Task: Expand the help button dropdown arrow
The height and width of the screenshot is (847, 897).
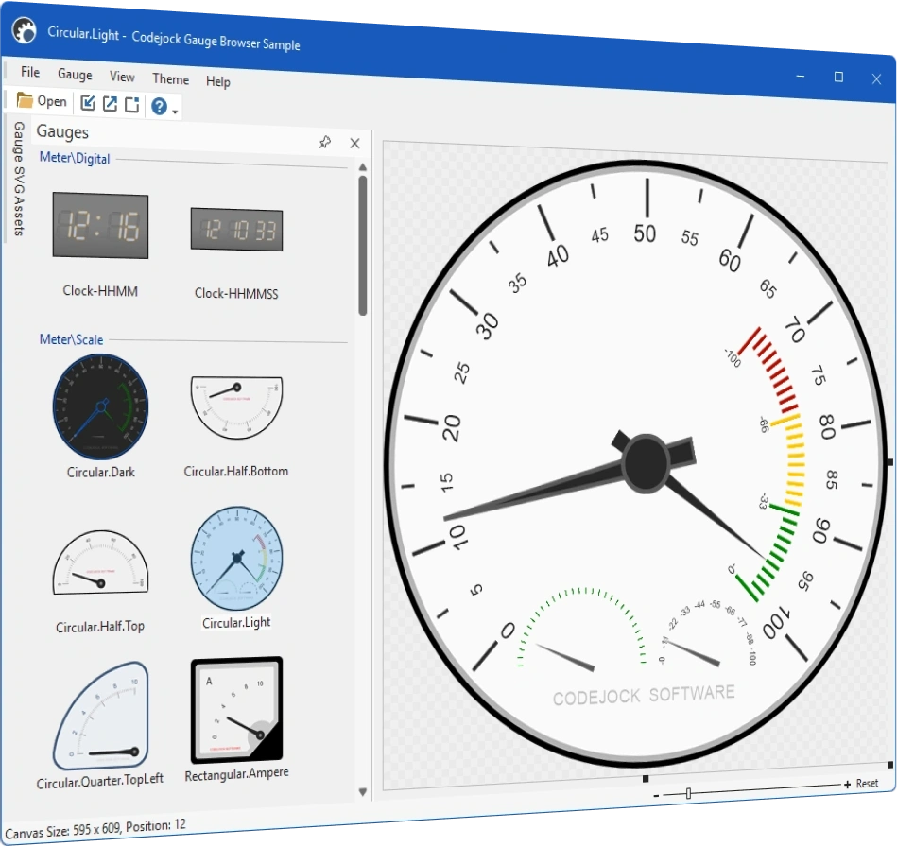Action: pyautogui.click(x=175, y=112)
